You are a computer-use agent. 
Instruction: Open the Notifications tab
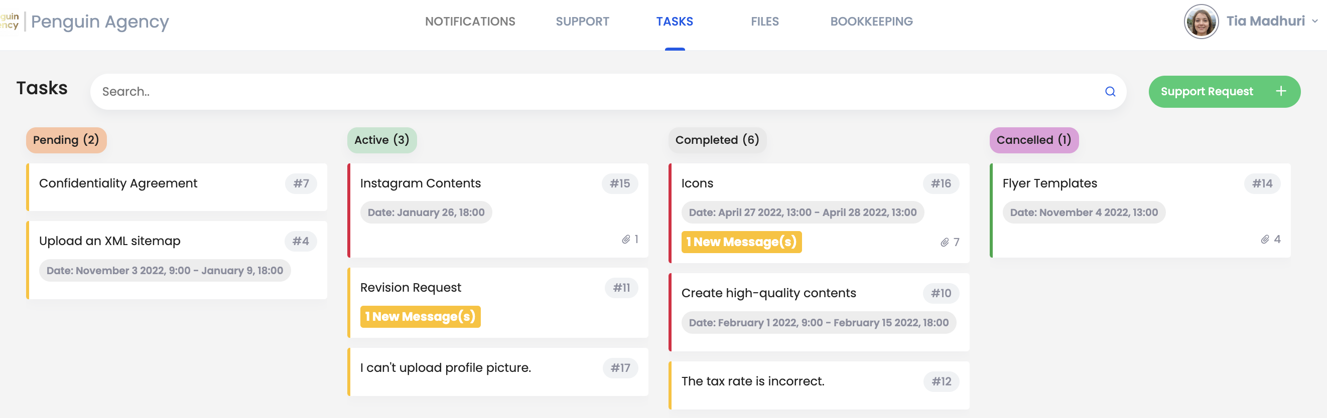click(x=469, y=22)
